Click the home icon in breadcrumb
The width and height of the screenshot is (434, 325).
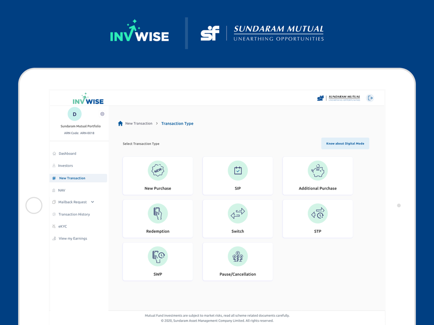pos(120,123)
